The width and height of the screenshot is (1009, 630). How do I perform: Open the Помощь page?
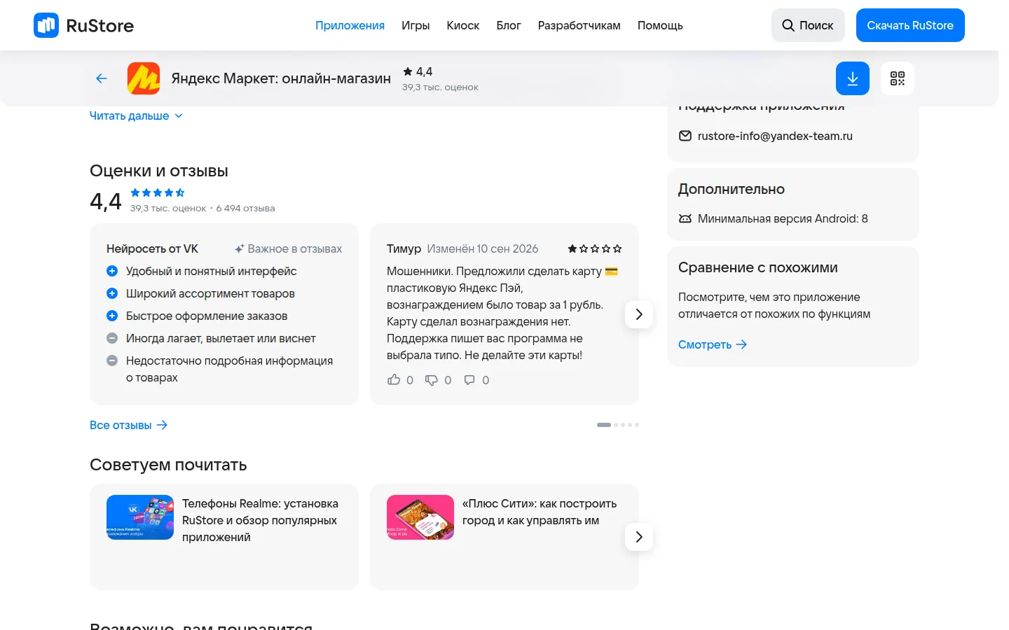tap(660, 25)
